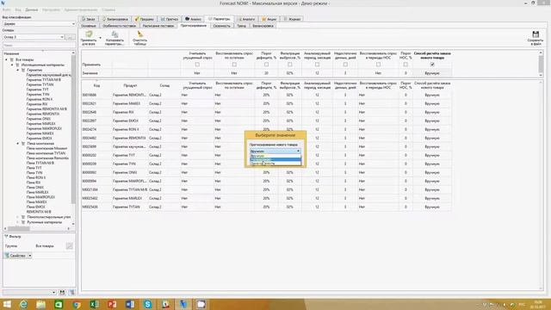Toggle Недостаточно данных apply checkbox
Image resolution: width=551 pixels, height=310 pixels.
345,65
